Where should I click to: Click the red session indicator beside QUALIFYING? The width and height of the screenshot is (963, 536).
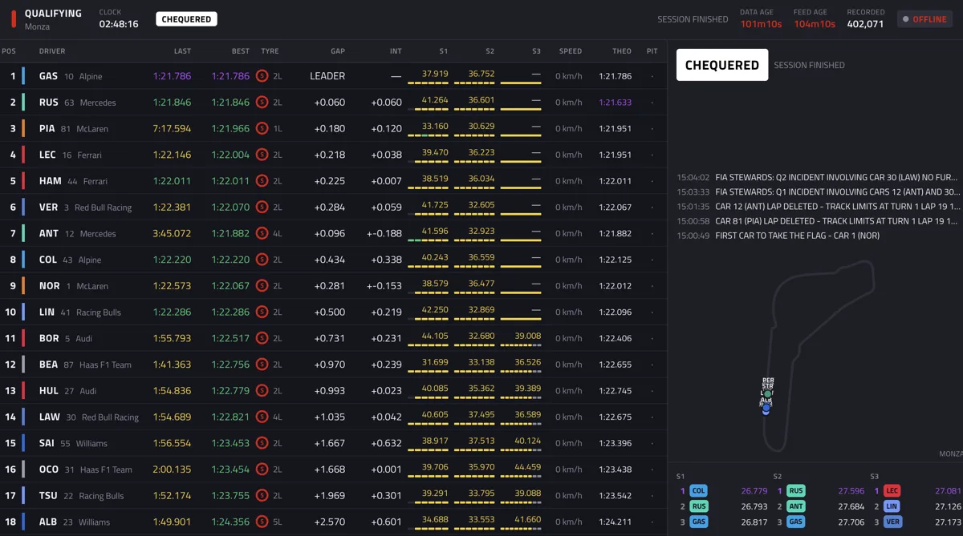click(14, 19)
